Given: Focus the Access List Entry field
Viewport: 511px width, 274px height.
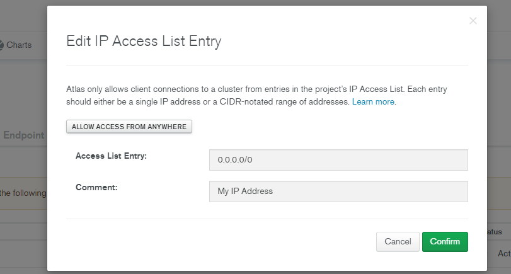Looking at the screenshot, I should 338,160.
